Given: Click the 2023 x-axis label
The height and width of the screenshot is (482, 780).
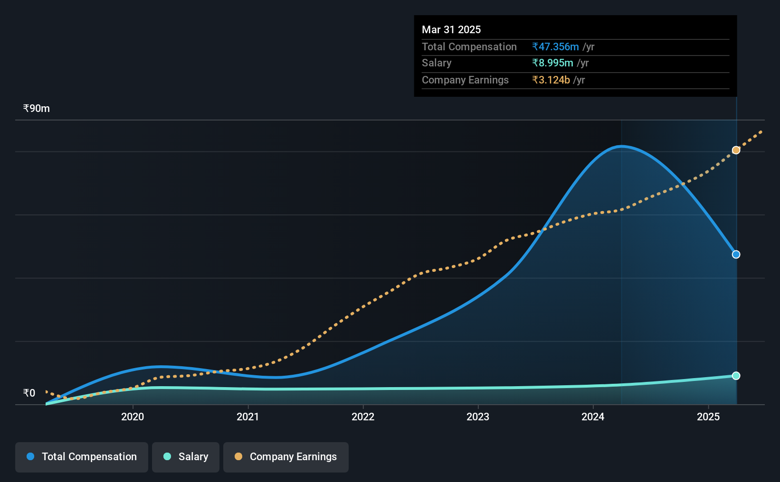Looking at the screenshot, I should [x=478, y=417].
